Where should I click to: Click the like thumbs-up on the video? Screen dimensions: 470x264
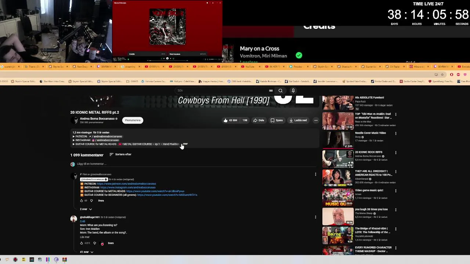[x=230, y=120]
